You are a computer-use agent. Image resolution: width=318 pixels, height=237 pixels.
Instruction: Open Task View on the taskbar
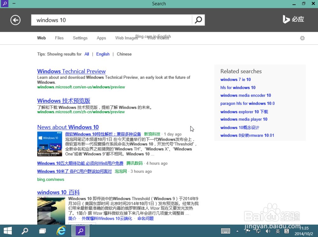tap(43, 231)
